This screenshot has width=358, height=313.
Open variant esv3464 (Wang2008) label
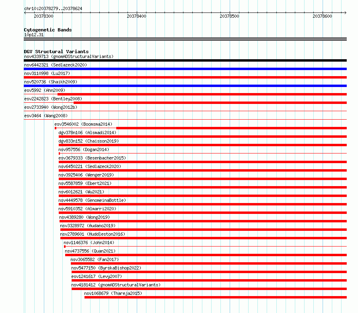pyautogui.click(x=46, y=116)
